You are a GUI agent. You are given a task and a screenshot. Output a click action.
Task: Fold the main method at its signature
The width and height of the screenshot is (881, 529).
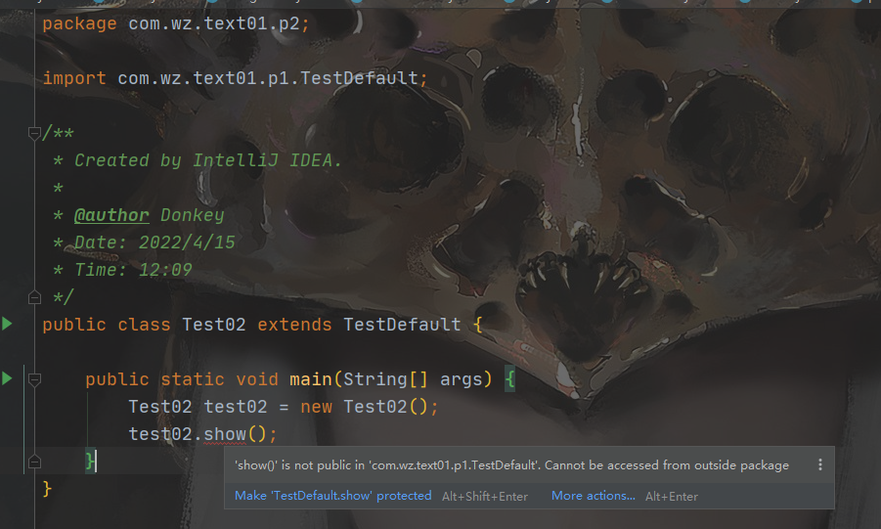(34, 379)
